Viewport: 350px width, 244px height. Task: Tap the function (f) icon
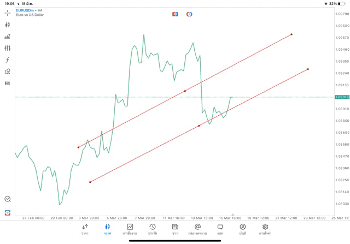tap(8, 60)
